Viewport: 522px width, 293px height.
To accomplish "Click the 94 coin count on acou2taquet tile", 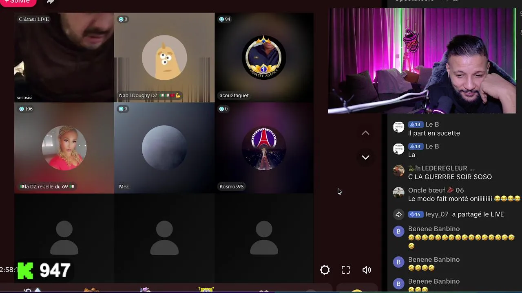I will tap(225, 19).
